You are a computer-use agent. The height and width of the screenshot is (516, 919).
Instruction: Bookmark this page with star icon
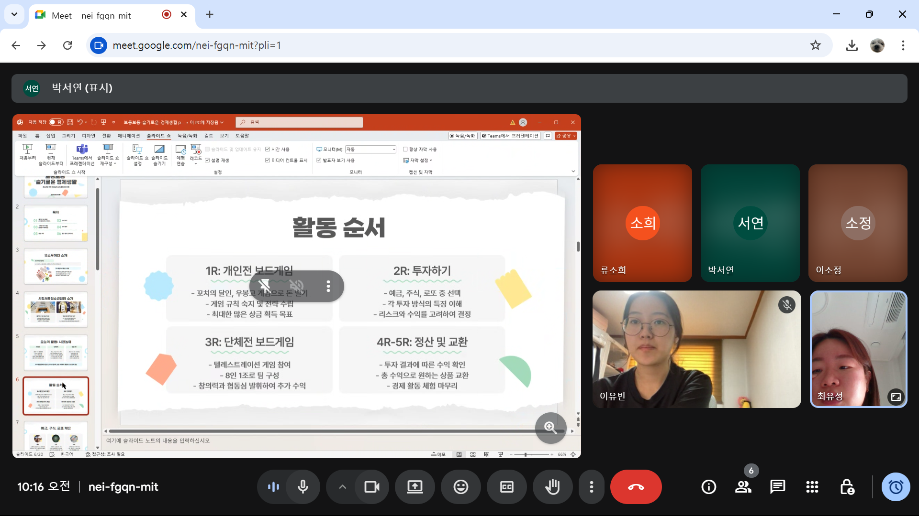[816, 45]
